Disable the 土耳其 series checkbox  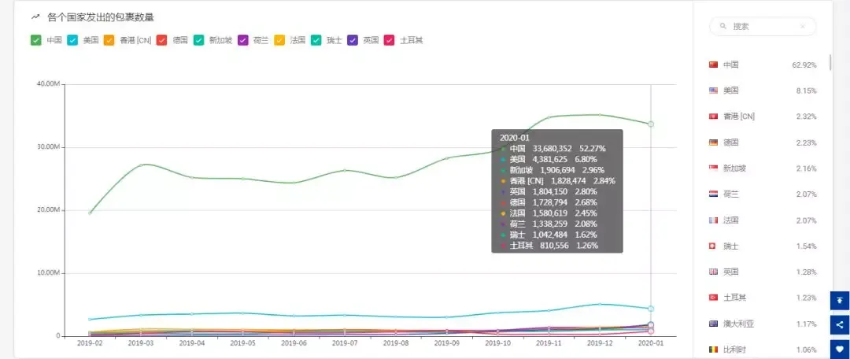click(x=390, y=40)
